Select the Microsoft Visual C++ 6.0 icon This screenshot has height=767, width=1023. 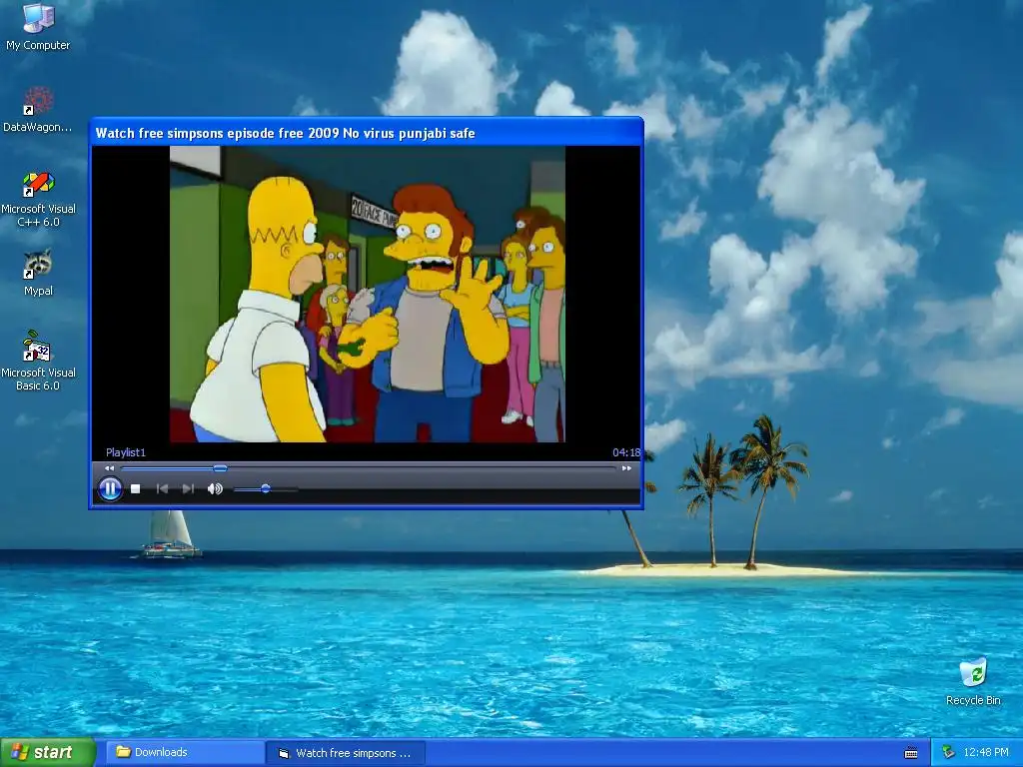coord(38,199)
